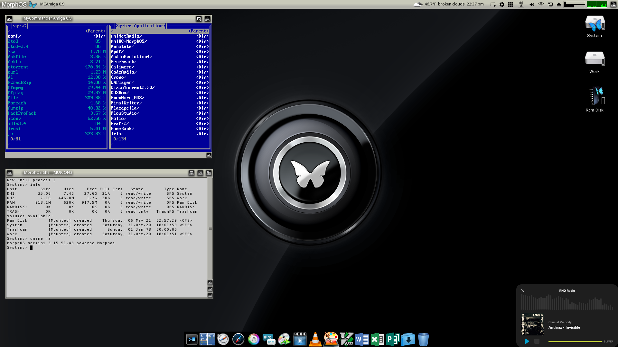Open the shell window's dropdown gadget
The height and width of the screenshot is (347, 618).
pyautogui.click(x=192, y=173)
